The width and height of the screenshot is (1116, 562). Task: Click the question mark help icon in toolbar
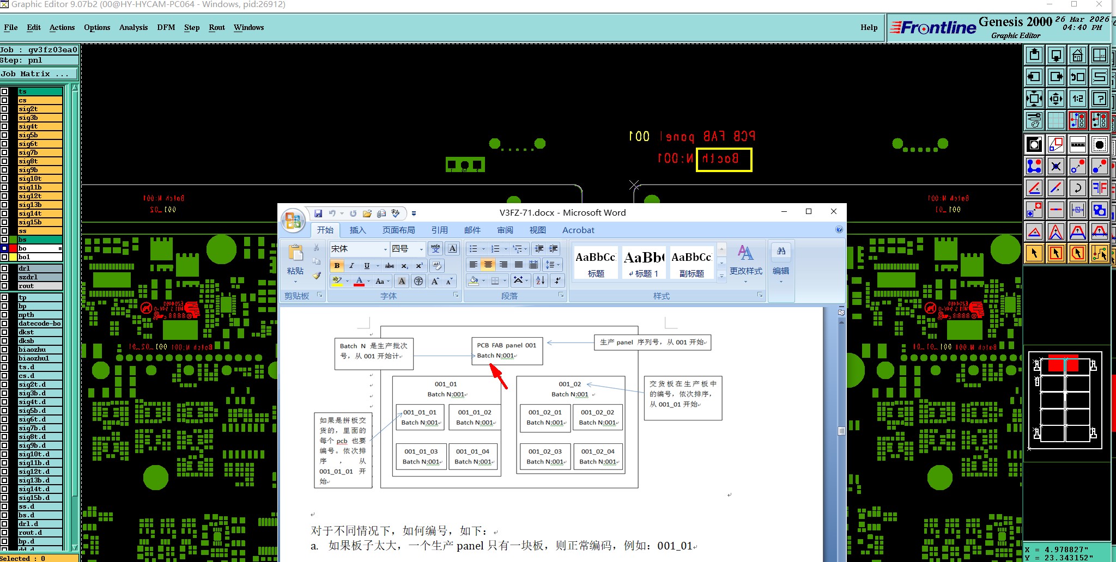tap(1100, 99)
